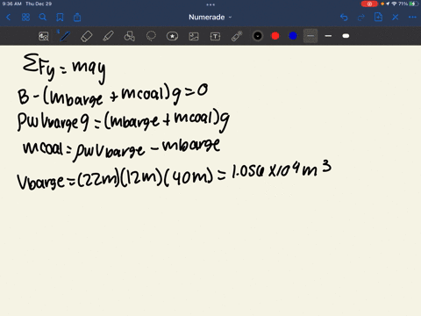This screenshot has width=421, height=316.
Task: Tap the 9:36 AM status bar clock
Action: click(11, 4)
